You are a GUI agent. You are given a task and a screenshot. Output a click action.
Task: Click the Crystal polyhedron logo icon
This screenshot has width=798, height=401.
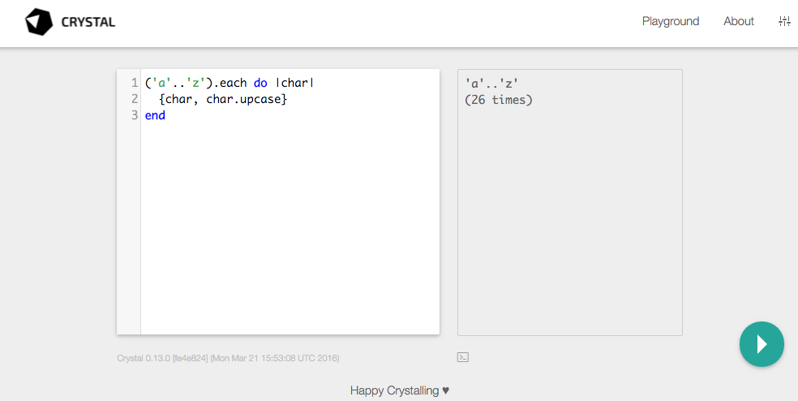[38, 23]
